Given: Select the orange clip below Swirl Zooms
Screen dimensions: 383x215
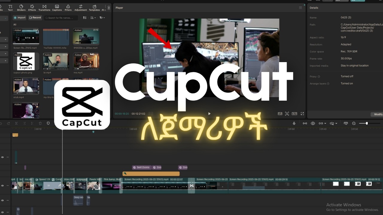Looking at the screenshot, I should [x=151, y=174].
